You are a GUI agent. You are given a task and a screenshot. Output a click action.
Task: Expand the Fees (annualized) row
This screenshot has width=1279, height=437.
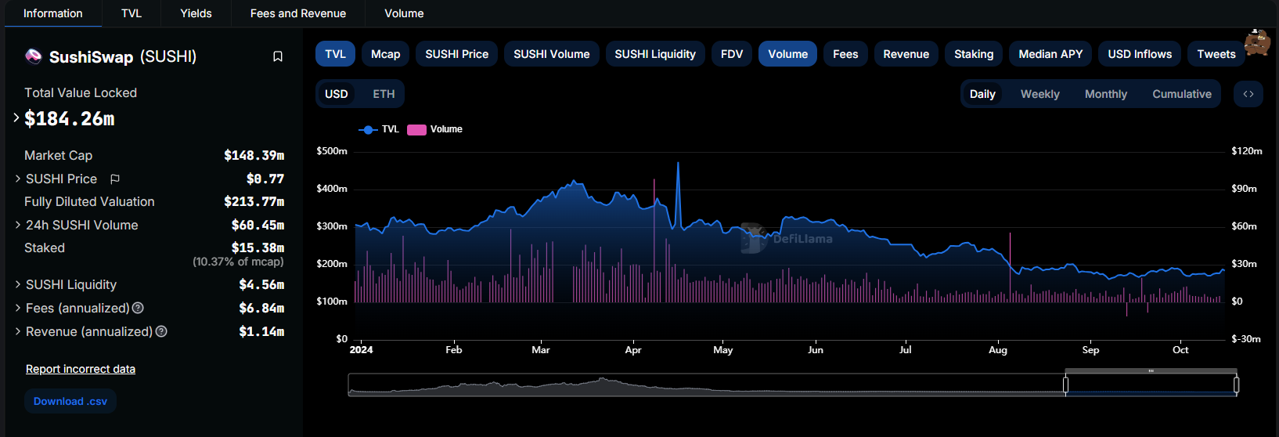(x=18, y=309)
